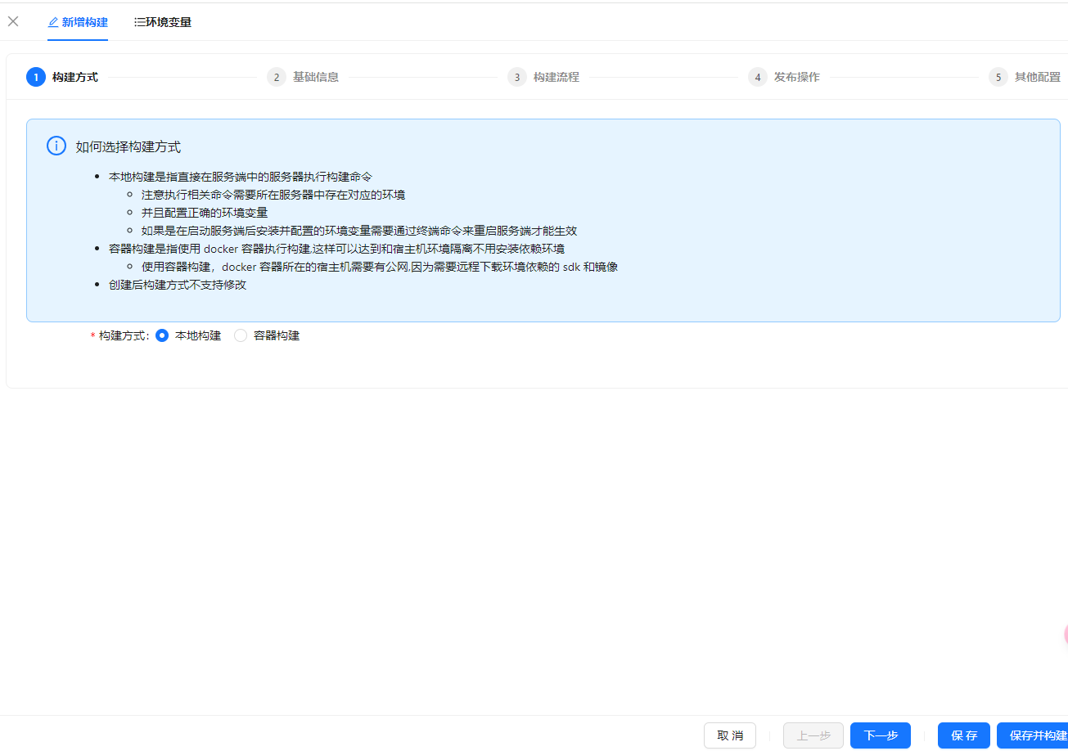
Task: Click the X close icon at top left
Action: [12, 21]
